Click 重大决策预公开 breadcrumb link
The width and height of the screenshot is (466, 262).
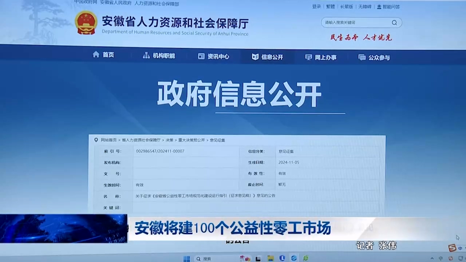191,140
